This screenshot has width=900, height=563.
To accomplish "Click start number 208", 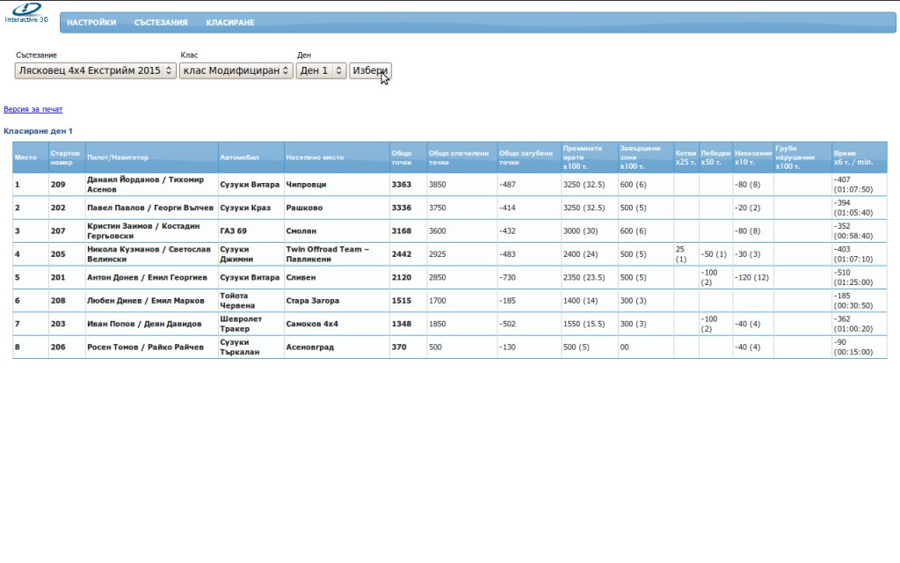I will [x=58, y=301].
